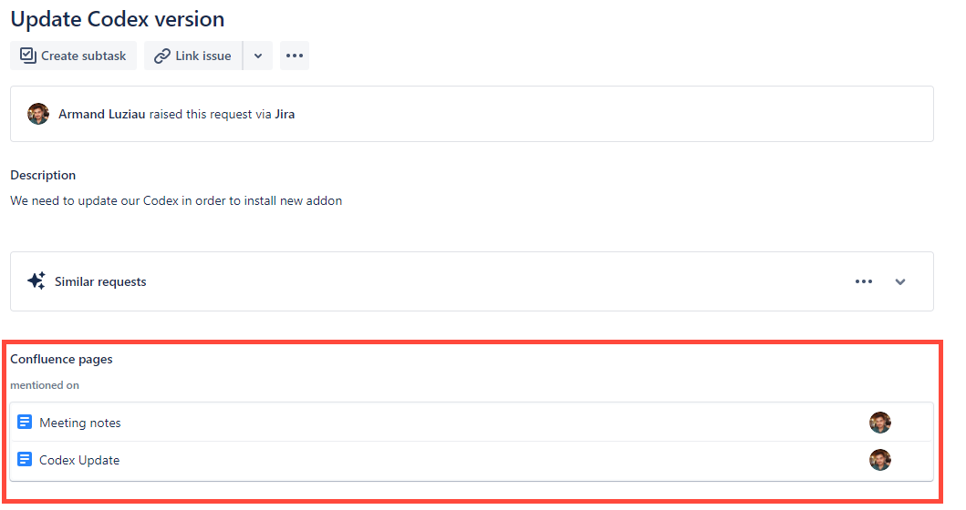Click the avatar on Codex Update row
This screenshot has width=966, height=510.
[879, 460]
